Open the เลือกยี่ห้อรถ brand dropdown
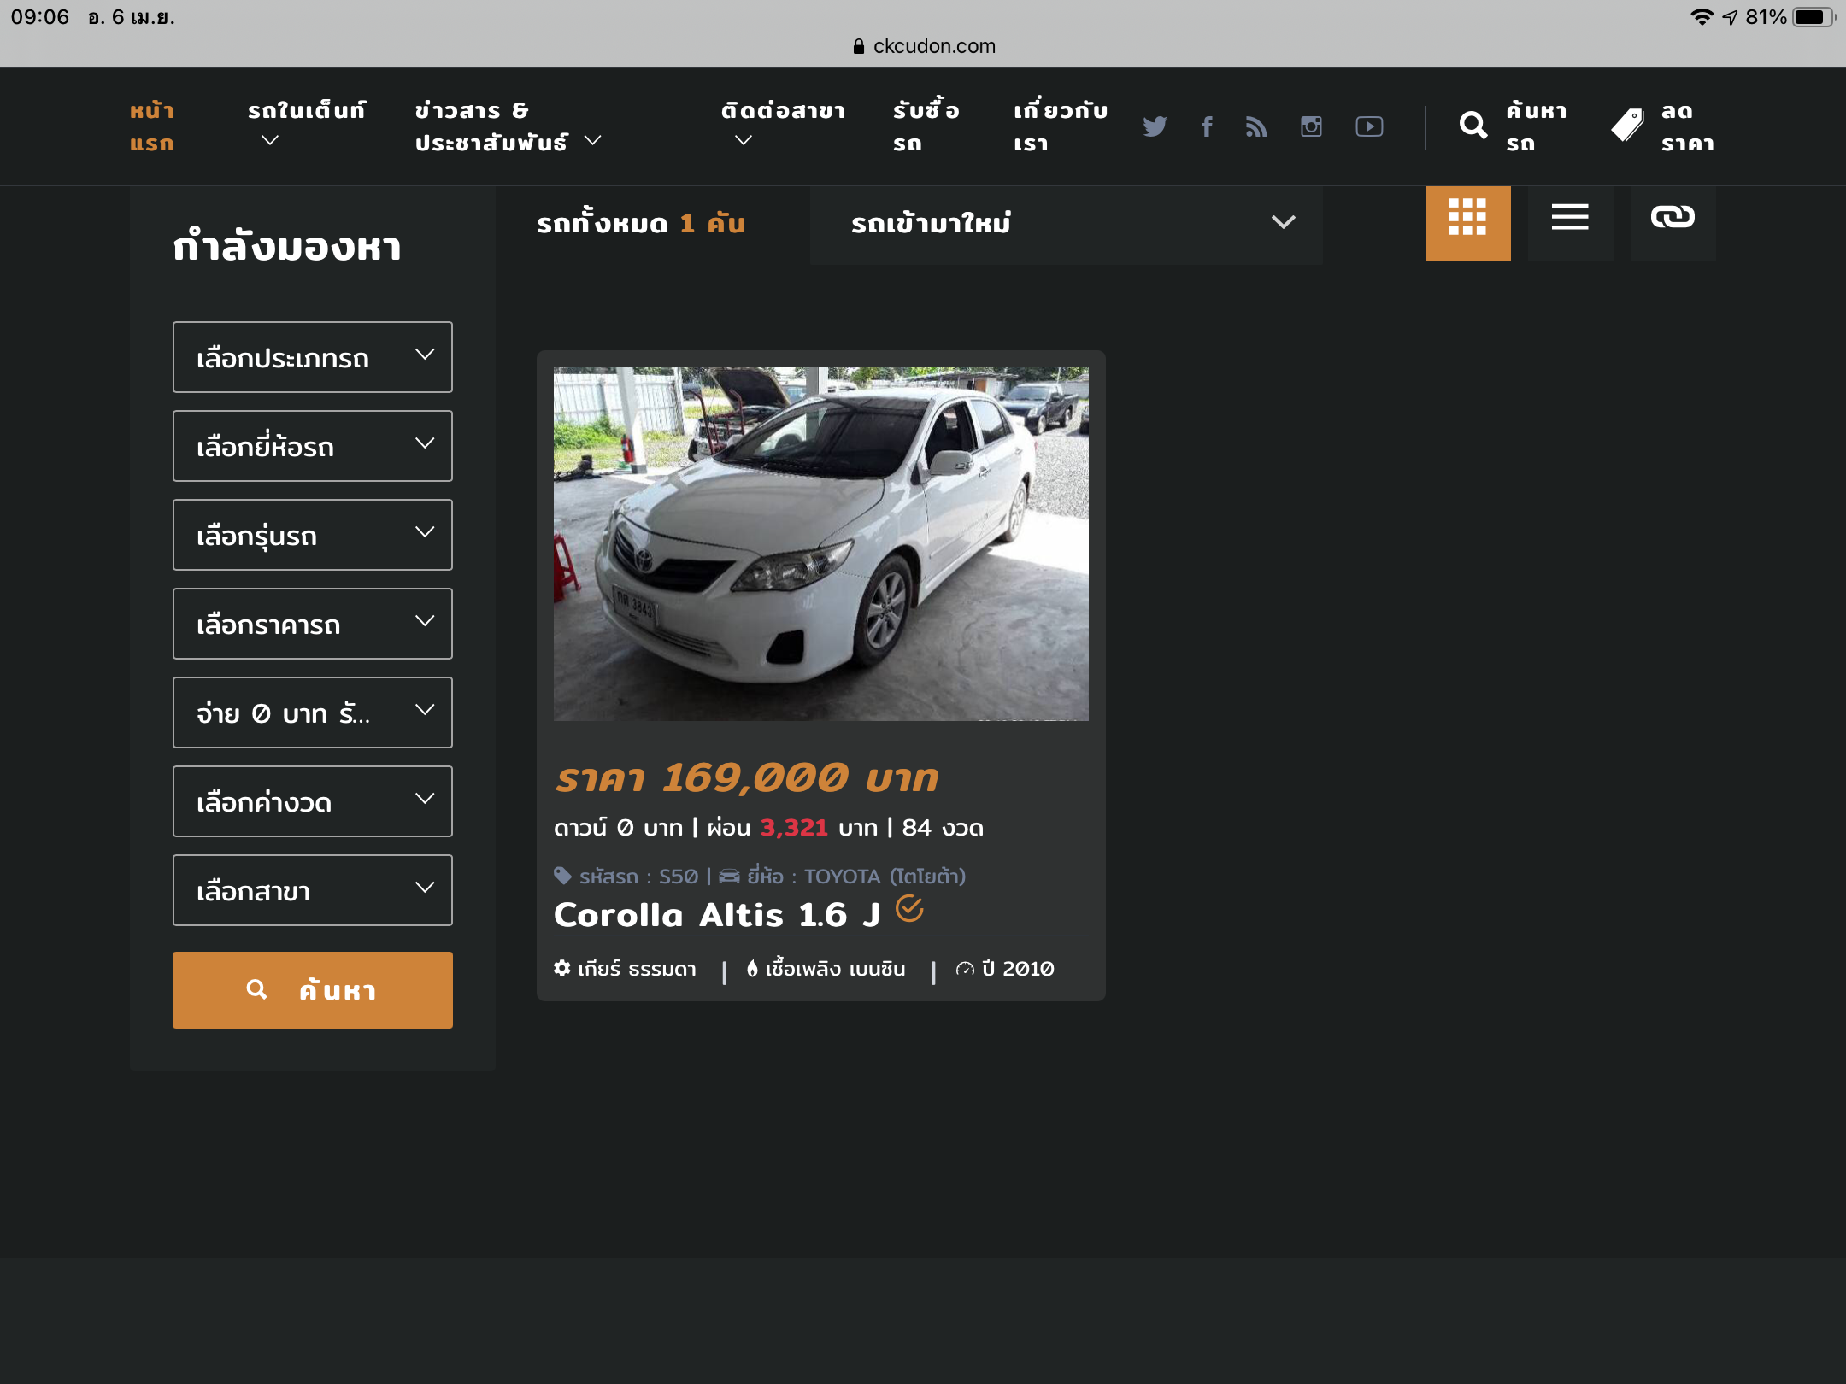Image resolution: width=1846 pixels, height=1384 pixels. point(312,446)
